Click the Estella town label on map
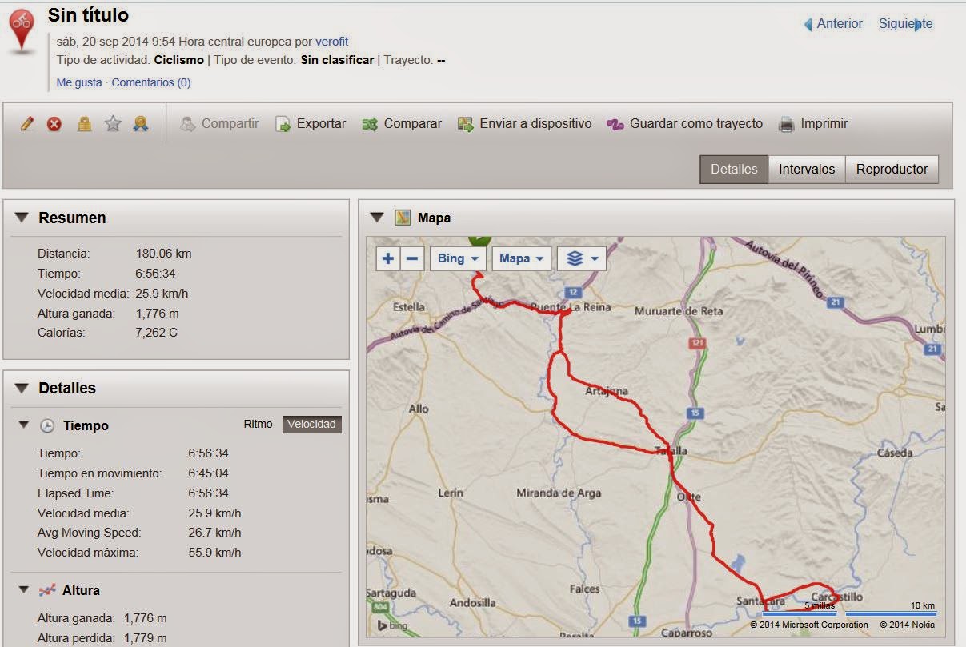The width and height of the screenshot is (966, 647). click(x=409, y=307)
